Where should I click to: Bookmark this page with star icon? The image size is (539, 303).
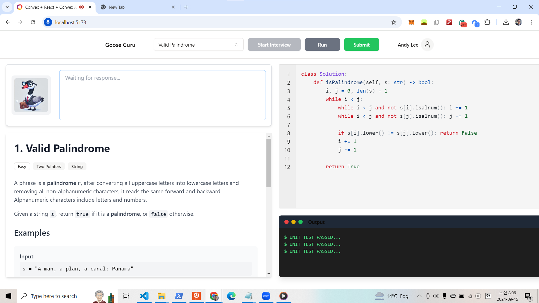pos(394,22)
